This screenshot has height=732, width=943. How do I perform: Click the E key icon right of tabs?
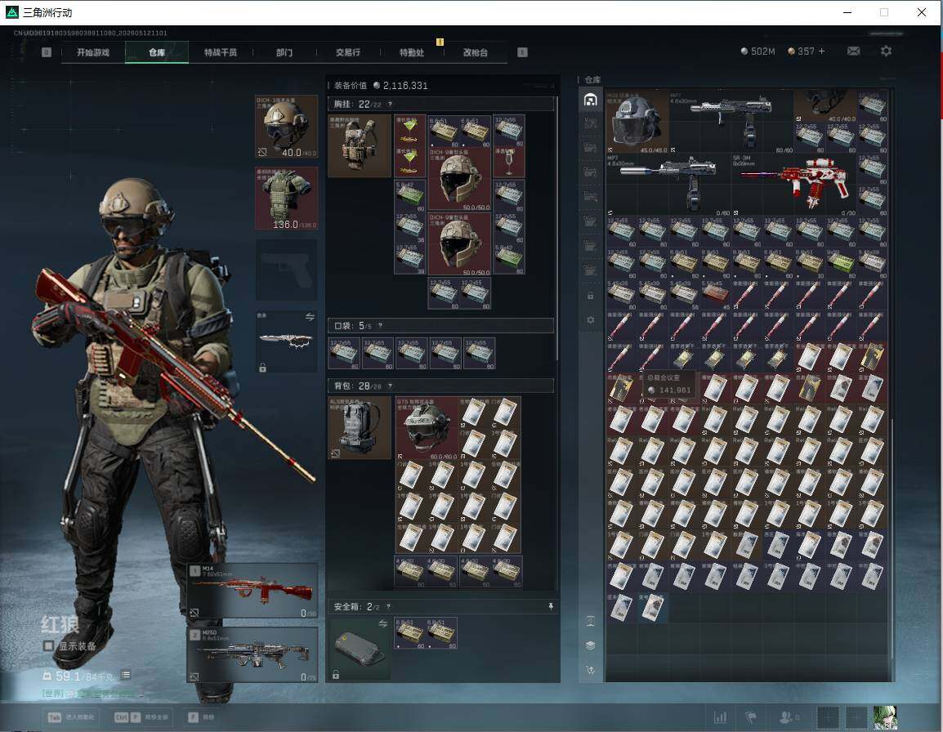(x=522, y=52)
